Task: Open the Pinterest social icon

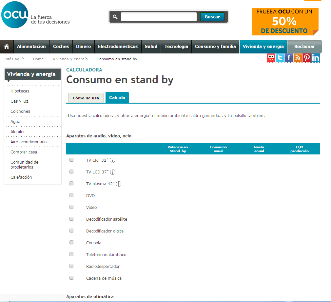Action: click(x=307, y=58)
